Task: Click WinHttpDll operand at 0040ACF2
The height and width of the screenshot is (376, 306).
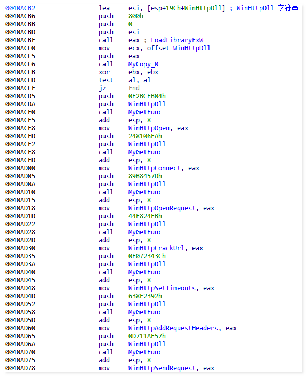Action: tap(147, 144)
